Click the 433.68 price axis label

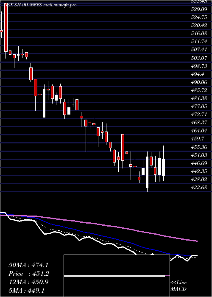tap(198, 188)
